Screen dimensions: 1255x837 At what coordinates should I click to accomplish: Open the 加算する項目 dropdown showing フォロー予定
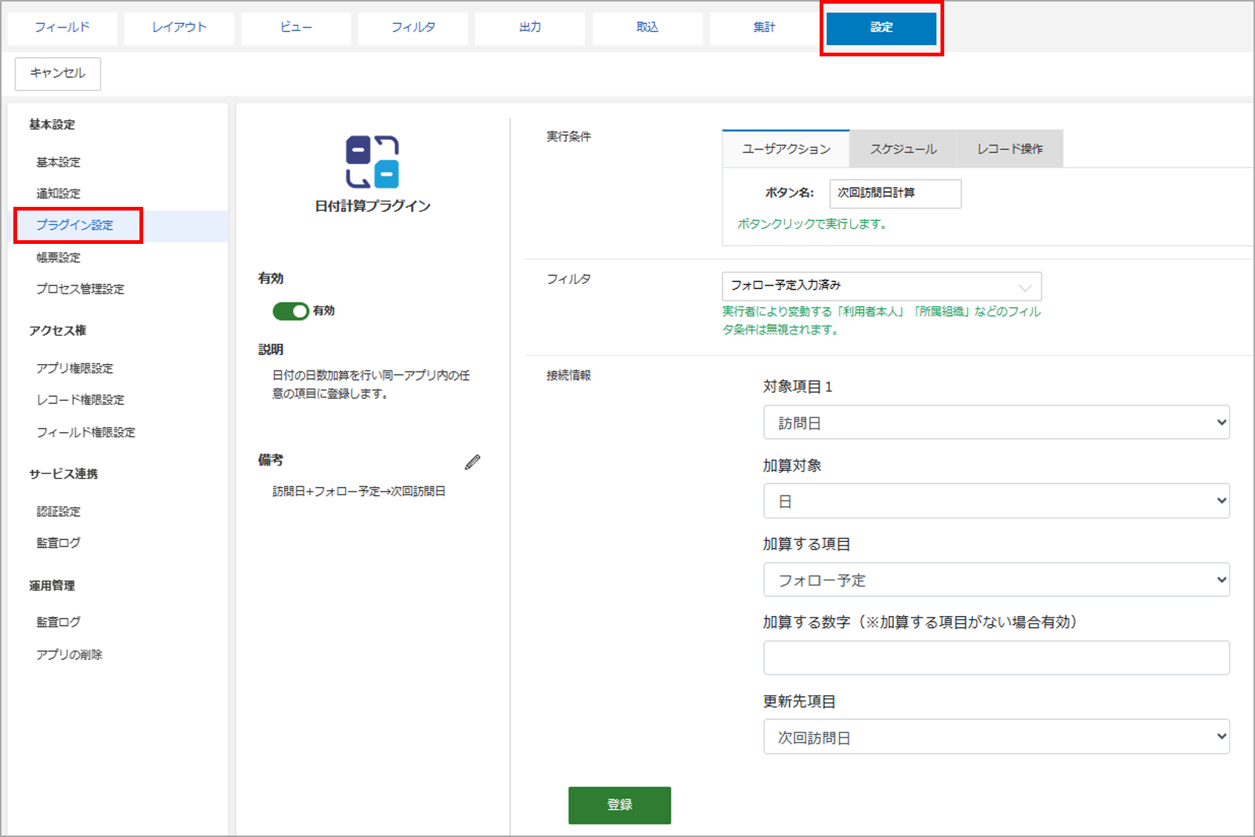point(996,580)
